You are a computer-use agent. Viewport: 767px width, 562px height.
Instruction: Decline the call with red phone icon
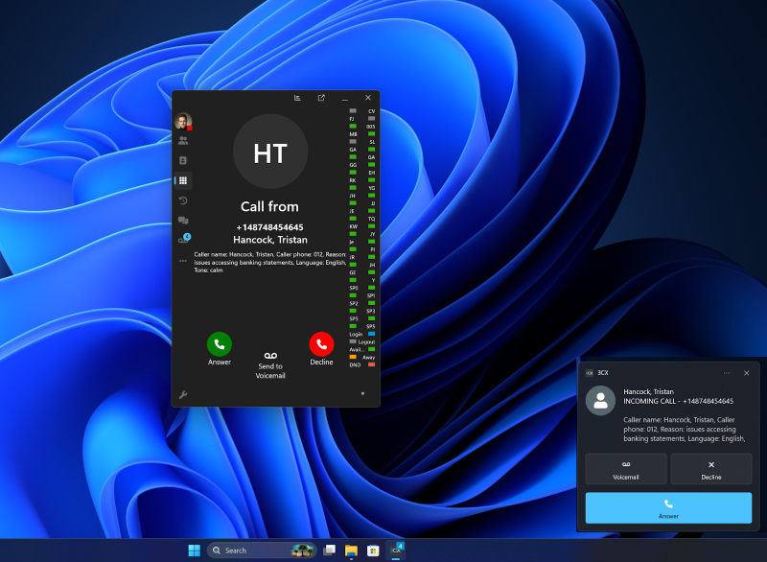coord(321,344)
